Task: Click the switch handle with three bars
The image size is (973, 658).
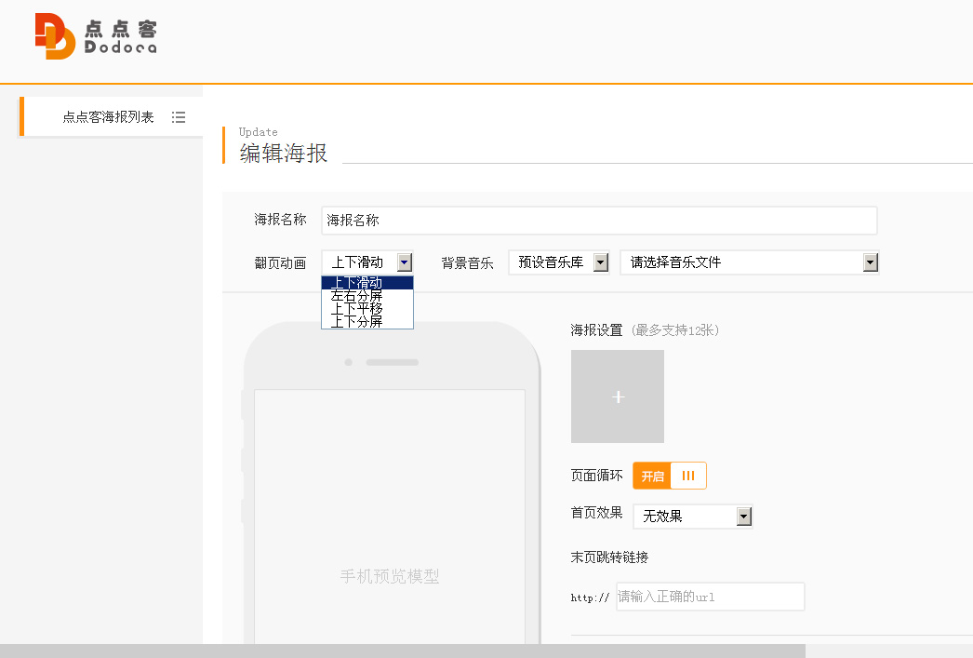Action: pyautogui.click(x=688, y=476)
